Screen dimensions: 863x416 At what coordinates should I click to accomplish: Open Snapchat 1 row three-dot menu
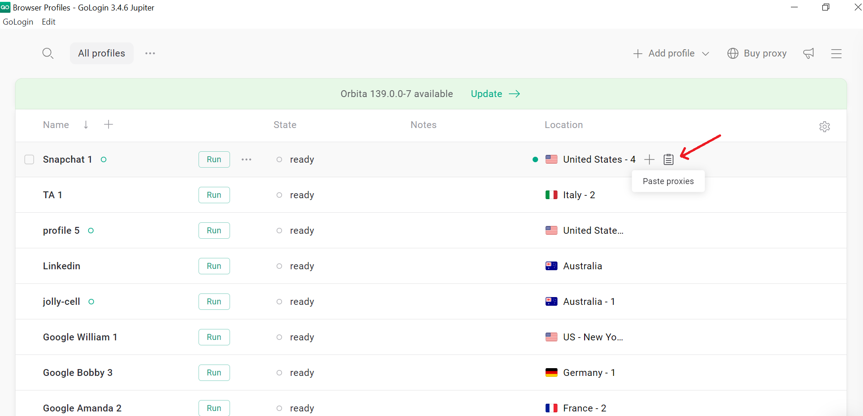click(246, 159)
